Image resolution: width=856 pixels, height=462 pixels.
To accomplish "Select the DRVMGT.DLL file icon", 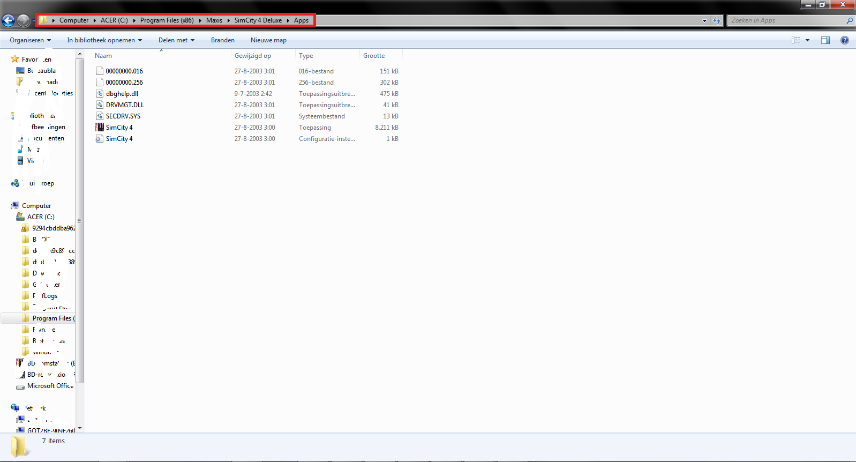I will point(100,105).
